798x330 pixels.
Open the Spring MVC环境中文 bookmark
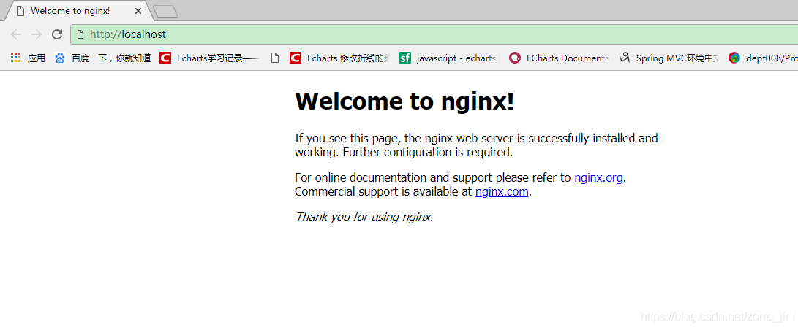click(669, 58)
